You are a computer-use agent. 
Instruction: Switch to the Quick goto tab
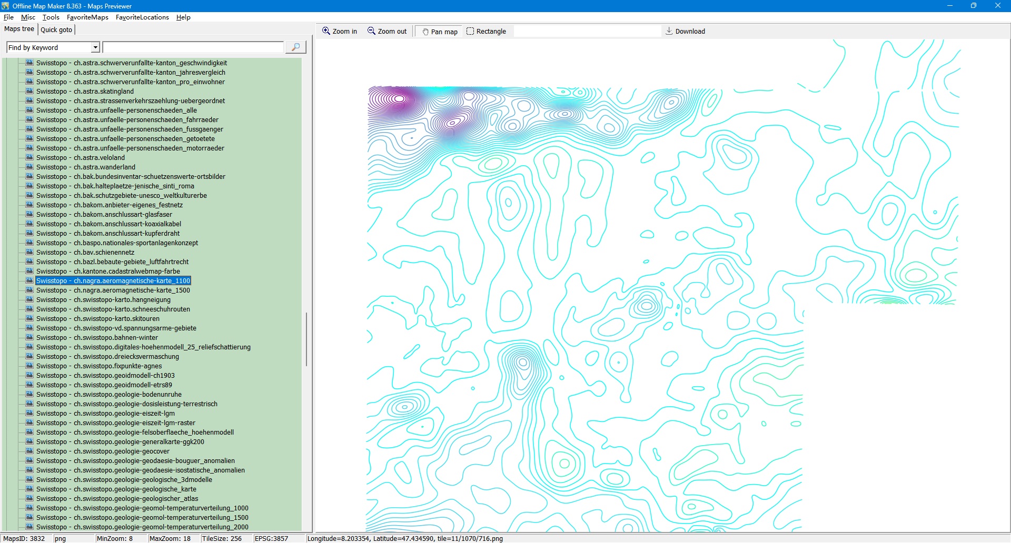click(x=56, y=29)
